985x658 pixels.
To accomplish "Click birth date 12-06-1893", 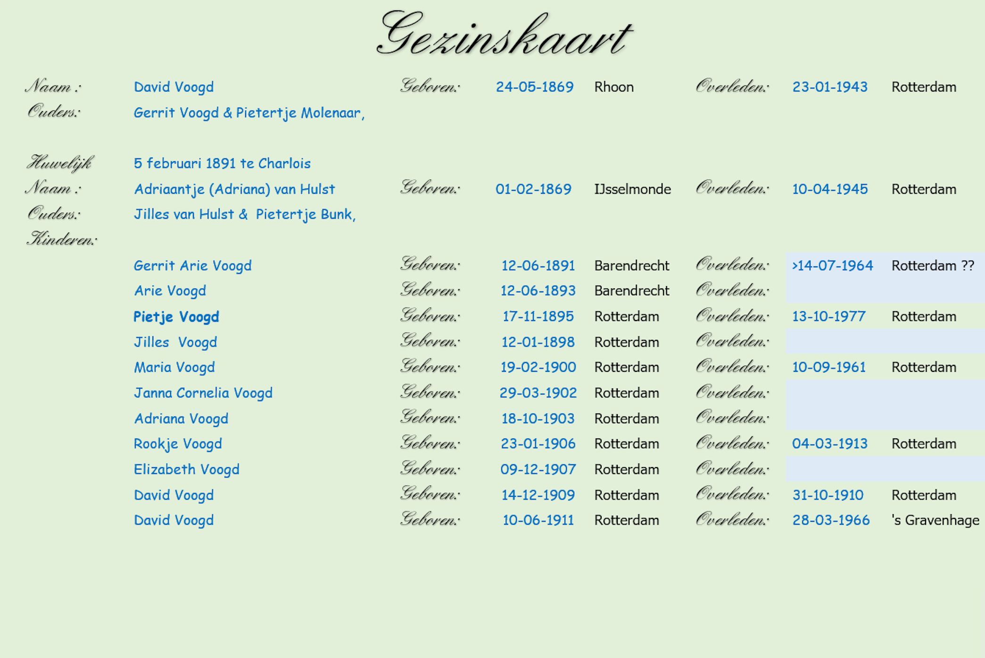I will (x=538, y=290).
